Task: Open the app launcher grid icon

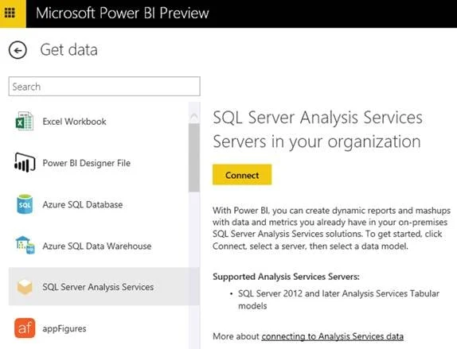Action: click(10, 13)
